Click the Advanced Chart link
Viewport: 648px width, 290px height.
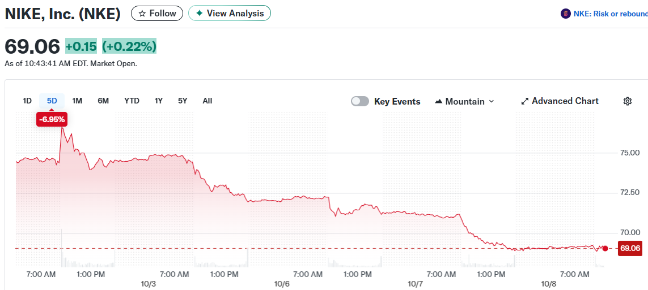click(x=565, y=101)
